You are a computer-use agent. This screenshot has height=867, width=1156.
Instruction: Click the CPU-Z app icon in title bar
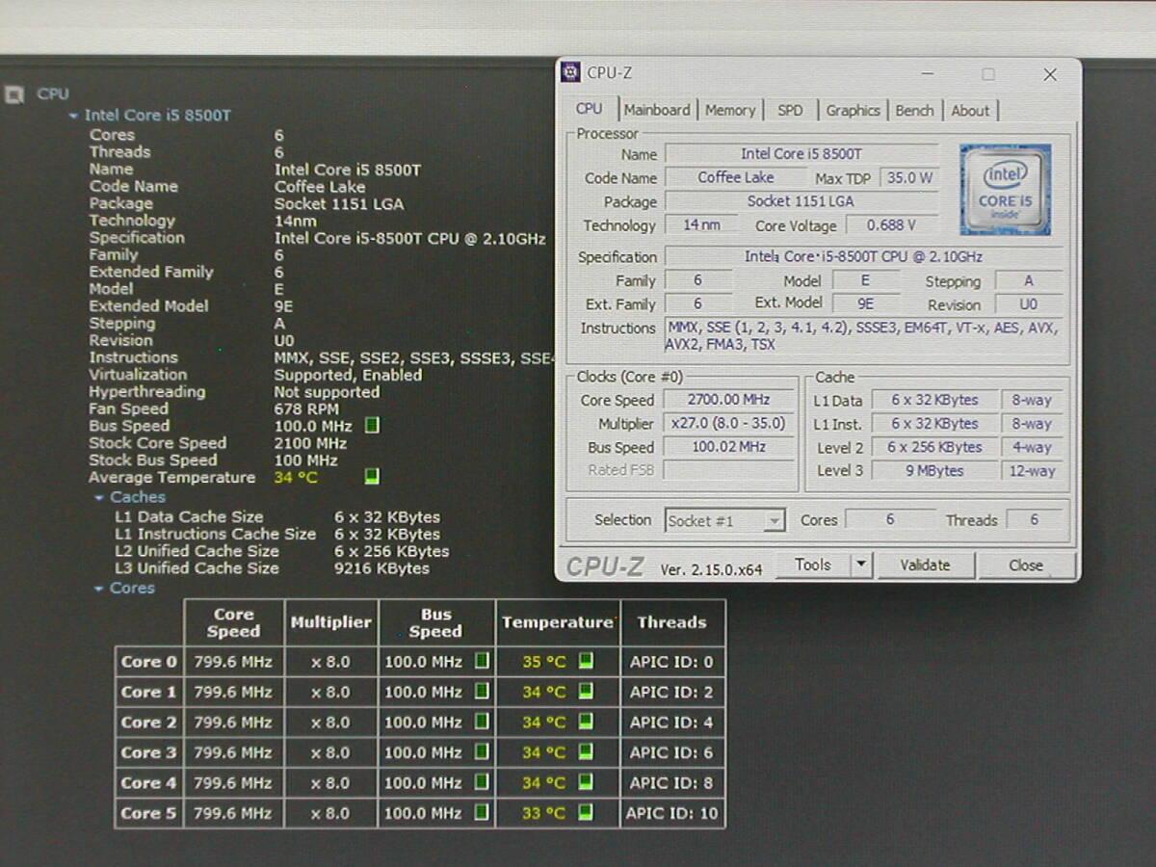571,73
